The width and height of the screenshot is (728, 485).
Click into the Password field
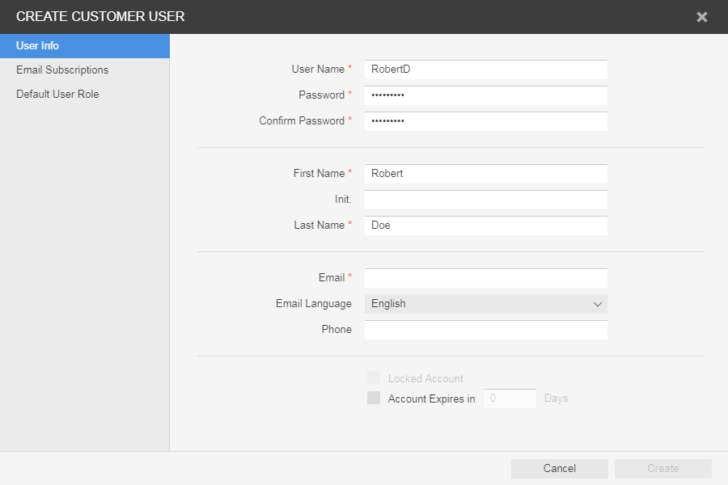click(485, 95)
